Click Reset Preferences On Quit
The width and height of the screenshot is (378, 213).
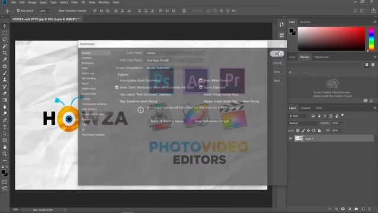click(211, 121)
